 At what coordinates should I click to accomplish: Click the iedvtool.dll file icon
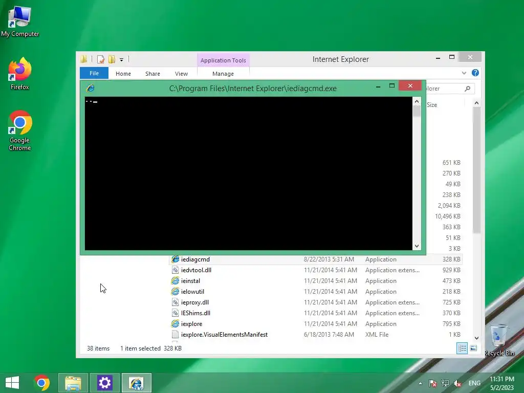point(175,270)
